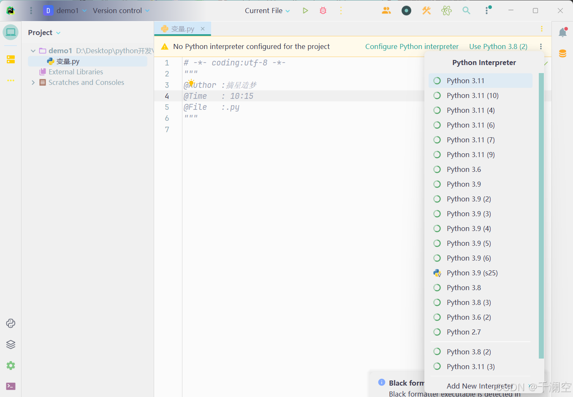Click the PyCharm logo icon
This screenshot has width=573, height=397.
tap(11, 11)
